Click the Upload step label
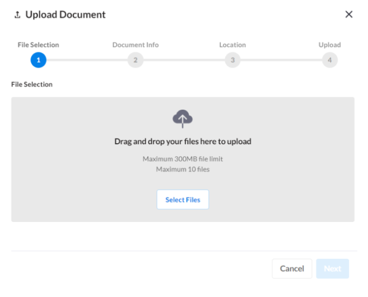 [x=330, y=45]
